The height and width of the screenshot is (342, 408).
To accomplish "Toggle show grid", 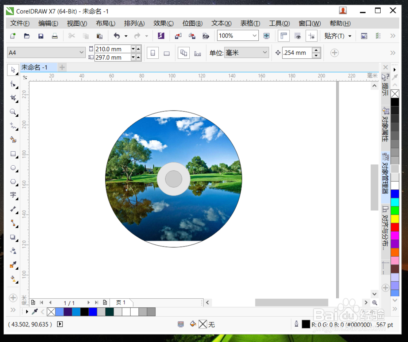I will [x=298, y=36].
